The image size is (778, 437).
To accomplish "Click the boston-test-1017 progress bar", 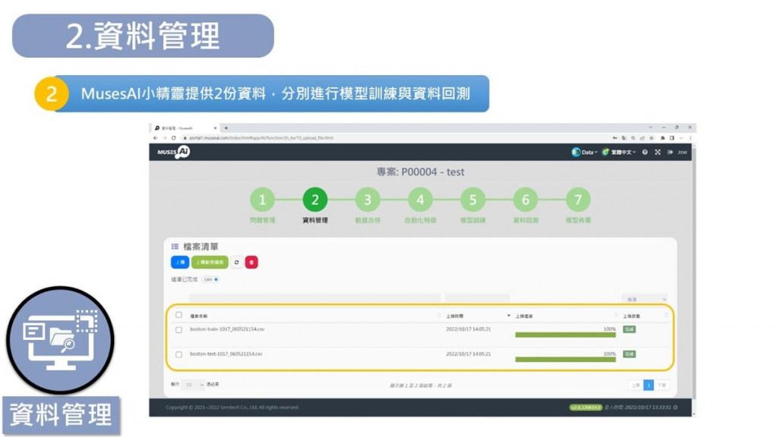I will pyautogui.click(x=565, y=360).
